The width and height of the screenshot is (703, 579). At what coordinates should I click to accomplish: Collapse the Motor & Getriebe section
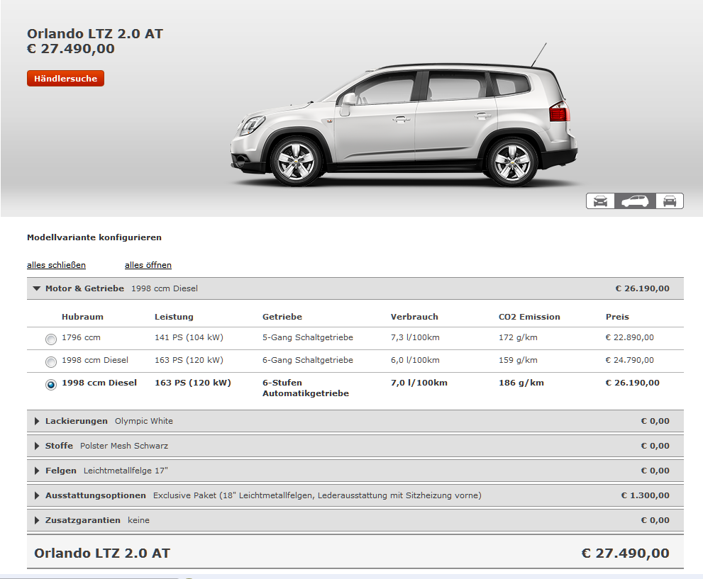tap(355, 288)
